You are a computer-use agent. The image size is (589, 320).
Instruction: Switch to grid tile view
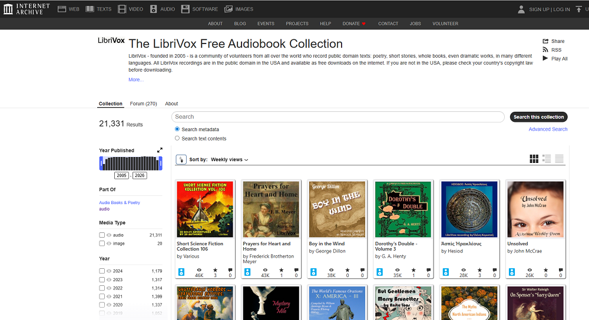pyautogui.click(x=534, y=159)
